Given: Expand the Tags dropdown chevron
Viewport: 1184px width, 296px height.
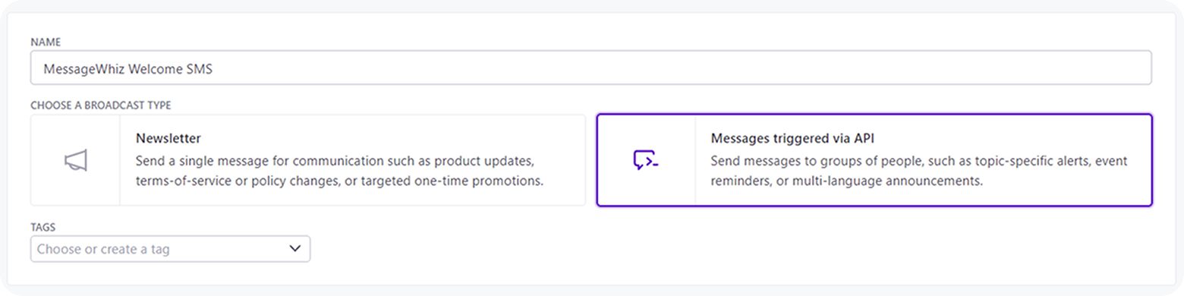Looking at the screenshot, I should (x=295, y=249).
